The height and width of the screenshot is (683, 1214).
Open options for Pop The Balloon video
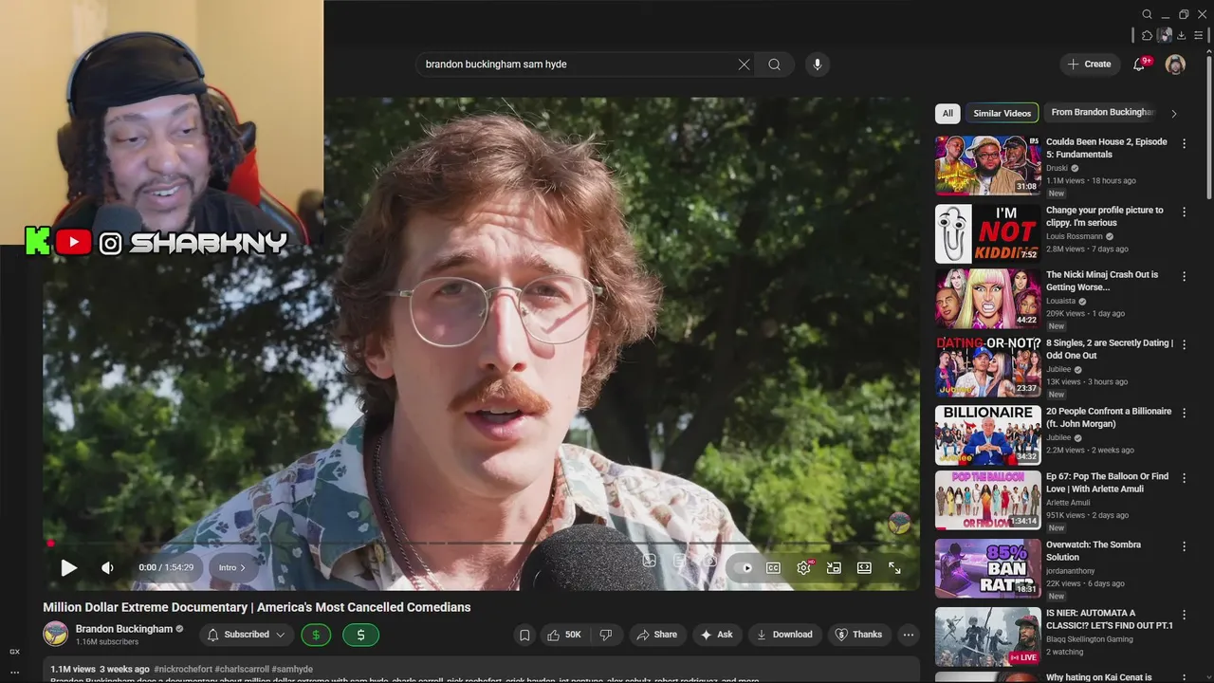point(1184,478)
